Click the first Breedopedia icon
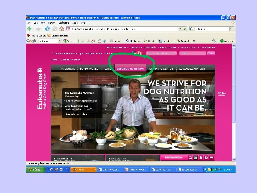 [x=190, y=158]
